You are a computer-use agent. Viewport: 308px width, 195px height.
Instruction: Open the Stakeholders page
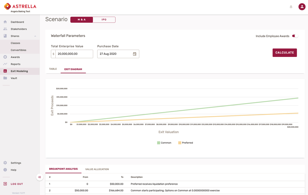pos(19,29)
